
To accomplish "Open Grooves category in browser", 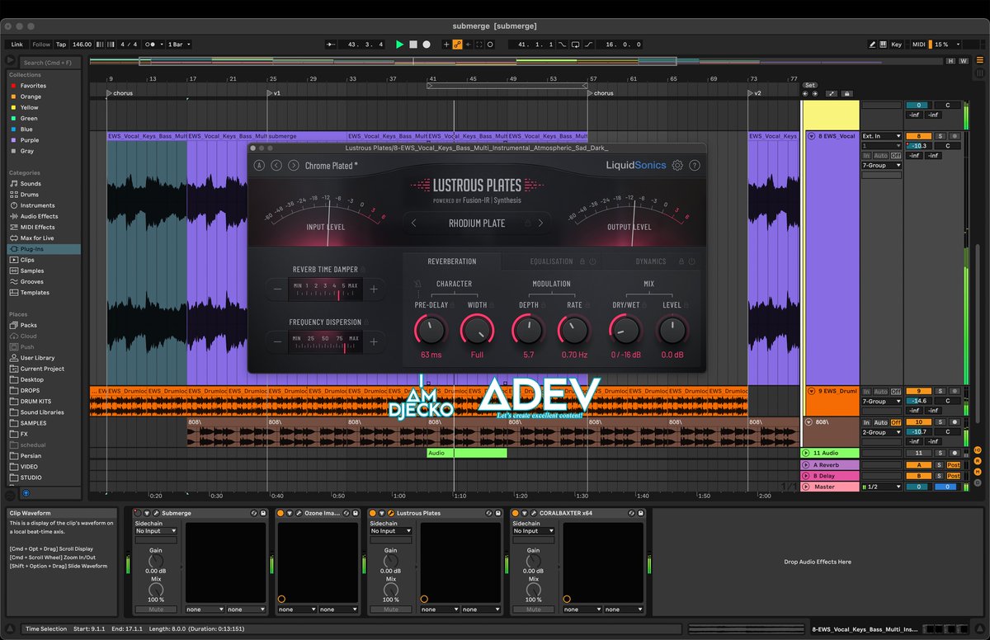I will click(31, 281).
